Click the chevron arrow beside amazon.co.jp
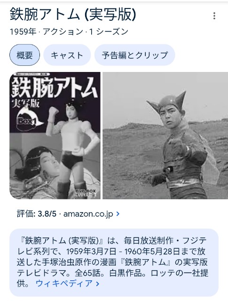The height and width of the screenshot is (301, 228). [x=118, y=214]
